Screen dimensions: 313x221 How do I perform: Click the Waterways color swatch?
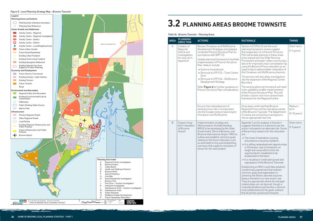click(x=15, y=102)
